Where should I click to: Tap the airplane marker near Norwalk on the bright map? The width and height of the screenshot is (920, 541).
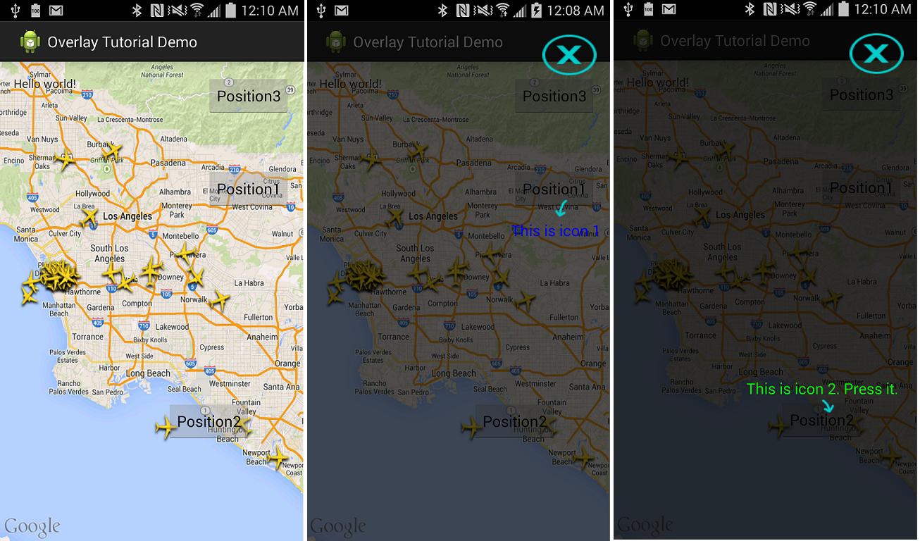pos(219,301)
